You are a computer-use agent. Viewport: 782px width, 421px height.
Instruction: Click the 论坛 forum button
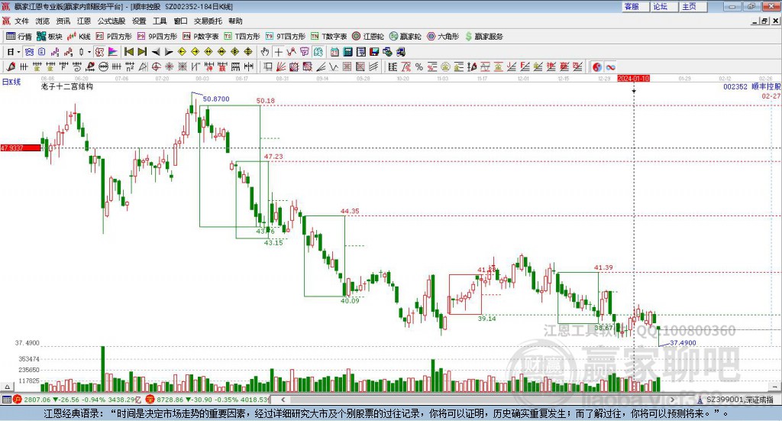[x=664, y=6]
